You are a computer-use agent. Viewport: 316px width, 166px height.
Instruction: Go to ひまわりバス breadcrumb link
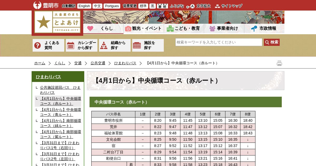[125, 63]
